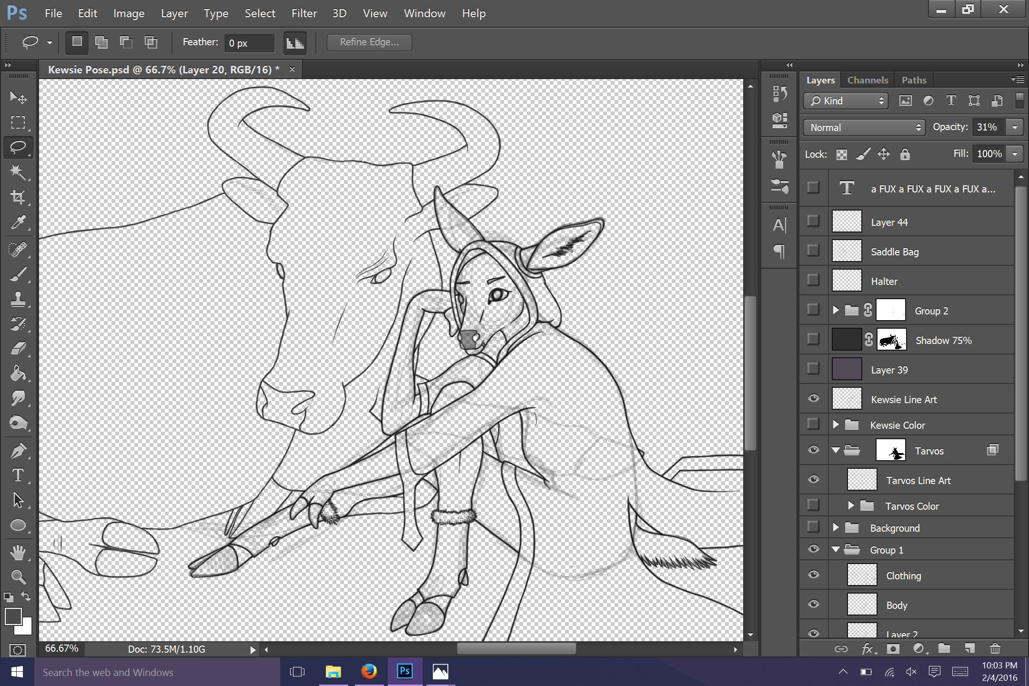
Task: Collapse the Tarvos group
Action: pyautogui.click(x=836, y=450)
